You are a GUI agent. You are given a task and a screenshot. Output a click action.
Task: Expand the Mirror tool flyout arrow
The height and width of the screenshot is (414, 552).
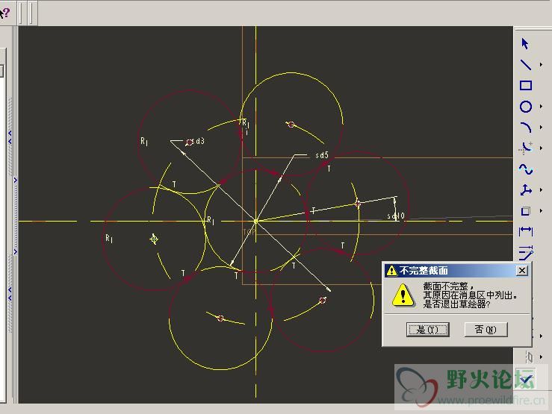pos(541,357)
